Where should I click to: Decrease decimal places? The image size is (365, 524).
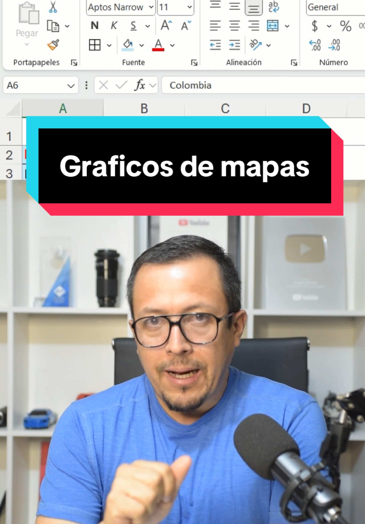pos(334,45)
